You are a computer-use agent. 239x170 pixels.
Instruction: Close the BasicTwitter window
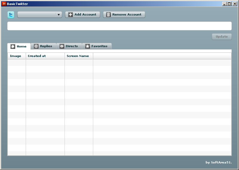tap(235, 4)
